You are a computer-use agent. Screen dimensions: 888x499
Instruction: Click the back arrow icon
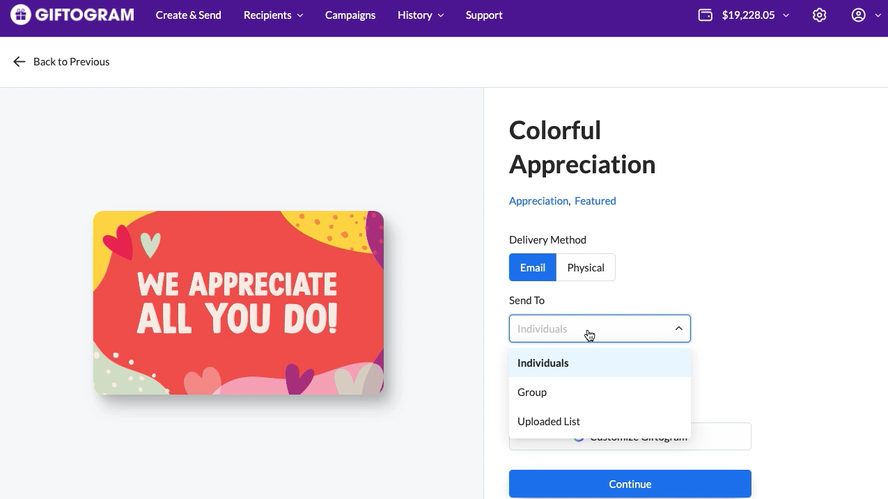point(20,62)
